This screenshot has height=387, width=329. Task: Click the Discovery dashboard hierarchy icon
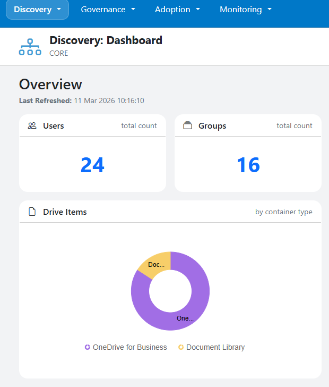click(x=30, y=47)
